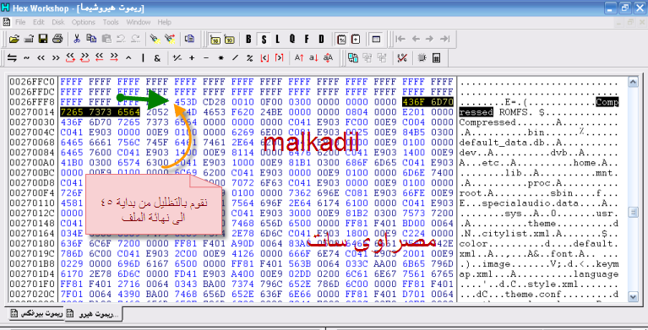Click the calculator icon in operations toolbar
The width and height of the screenshot is (648, 330).
(x=436, y=58)
